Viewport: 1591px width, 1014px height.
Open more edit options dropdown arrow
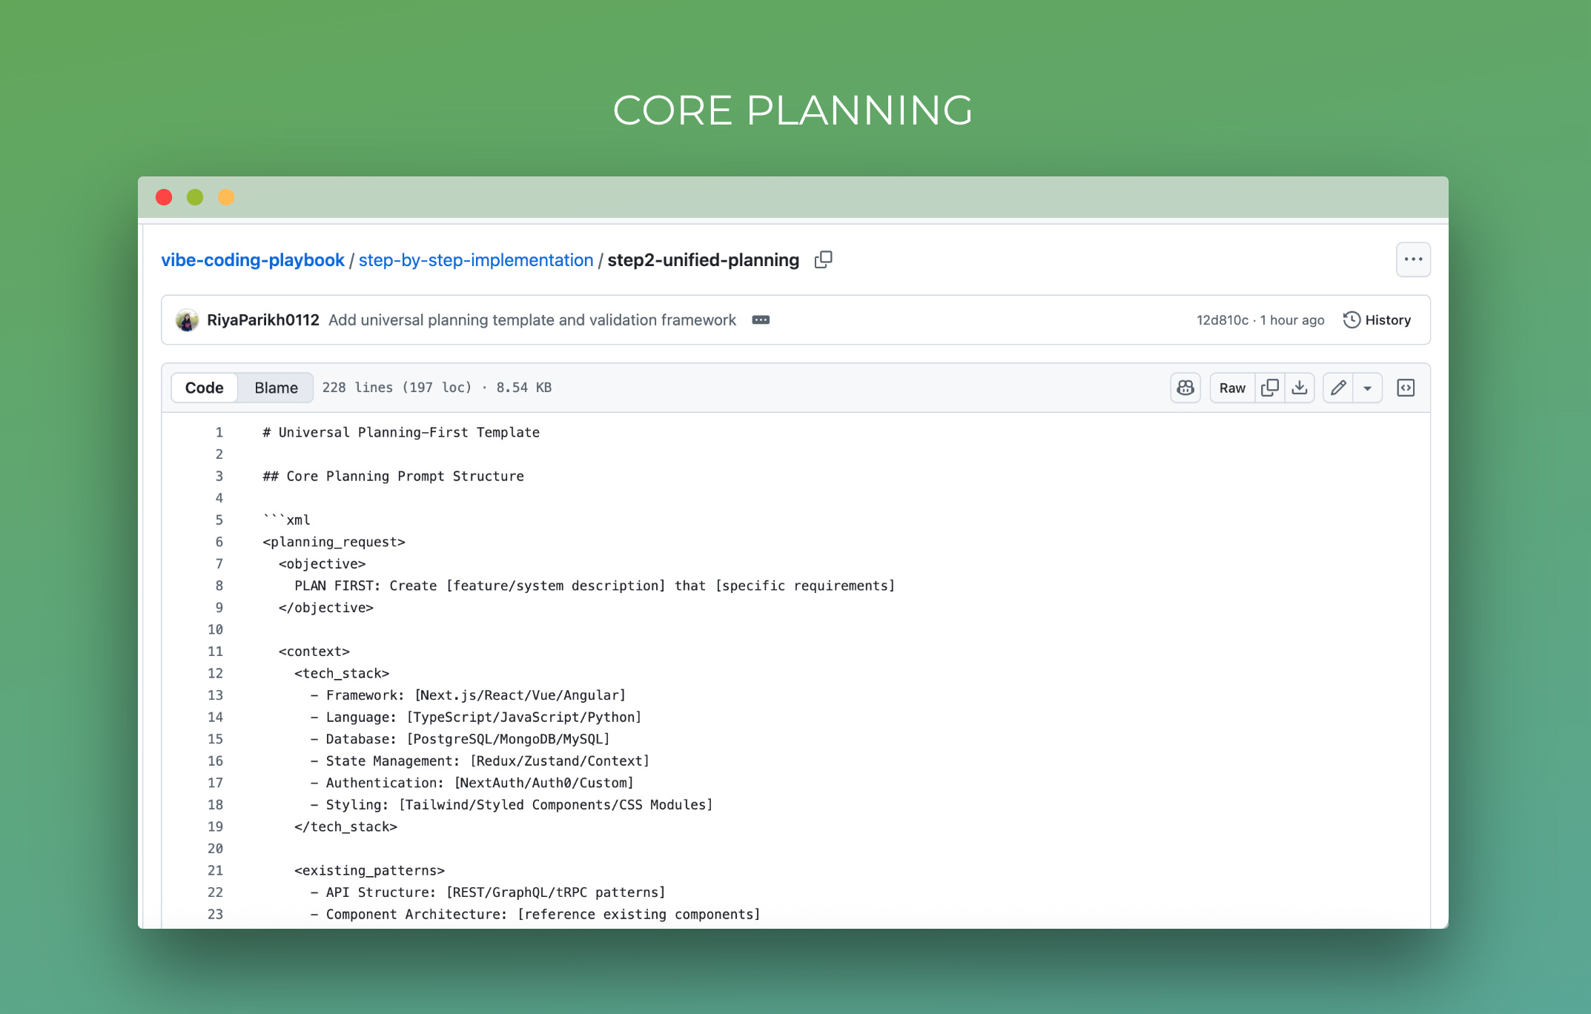click(x=1367, y=388)
